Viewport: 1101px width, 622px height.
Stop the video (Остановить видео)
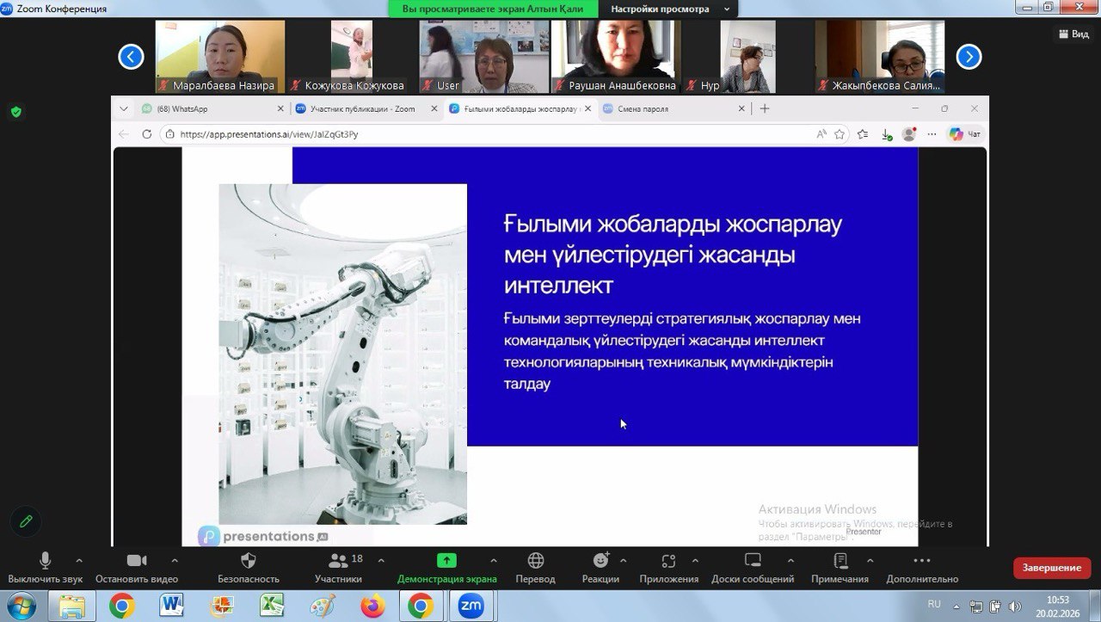click(x=137, y=561)
